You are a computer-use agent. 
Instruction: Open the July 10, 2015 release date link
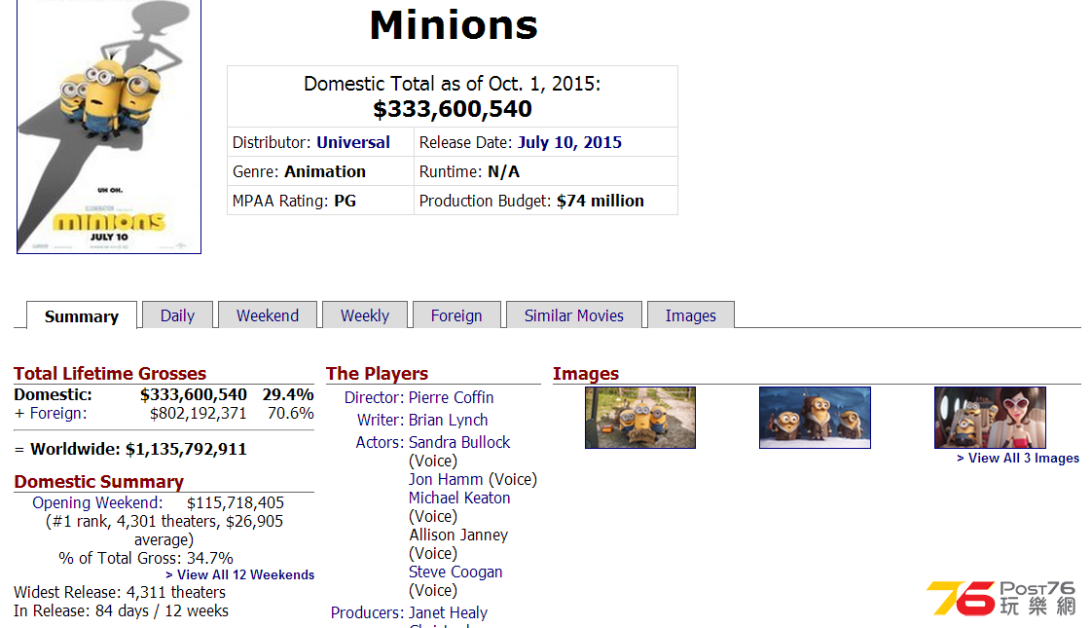(569, 142)
